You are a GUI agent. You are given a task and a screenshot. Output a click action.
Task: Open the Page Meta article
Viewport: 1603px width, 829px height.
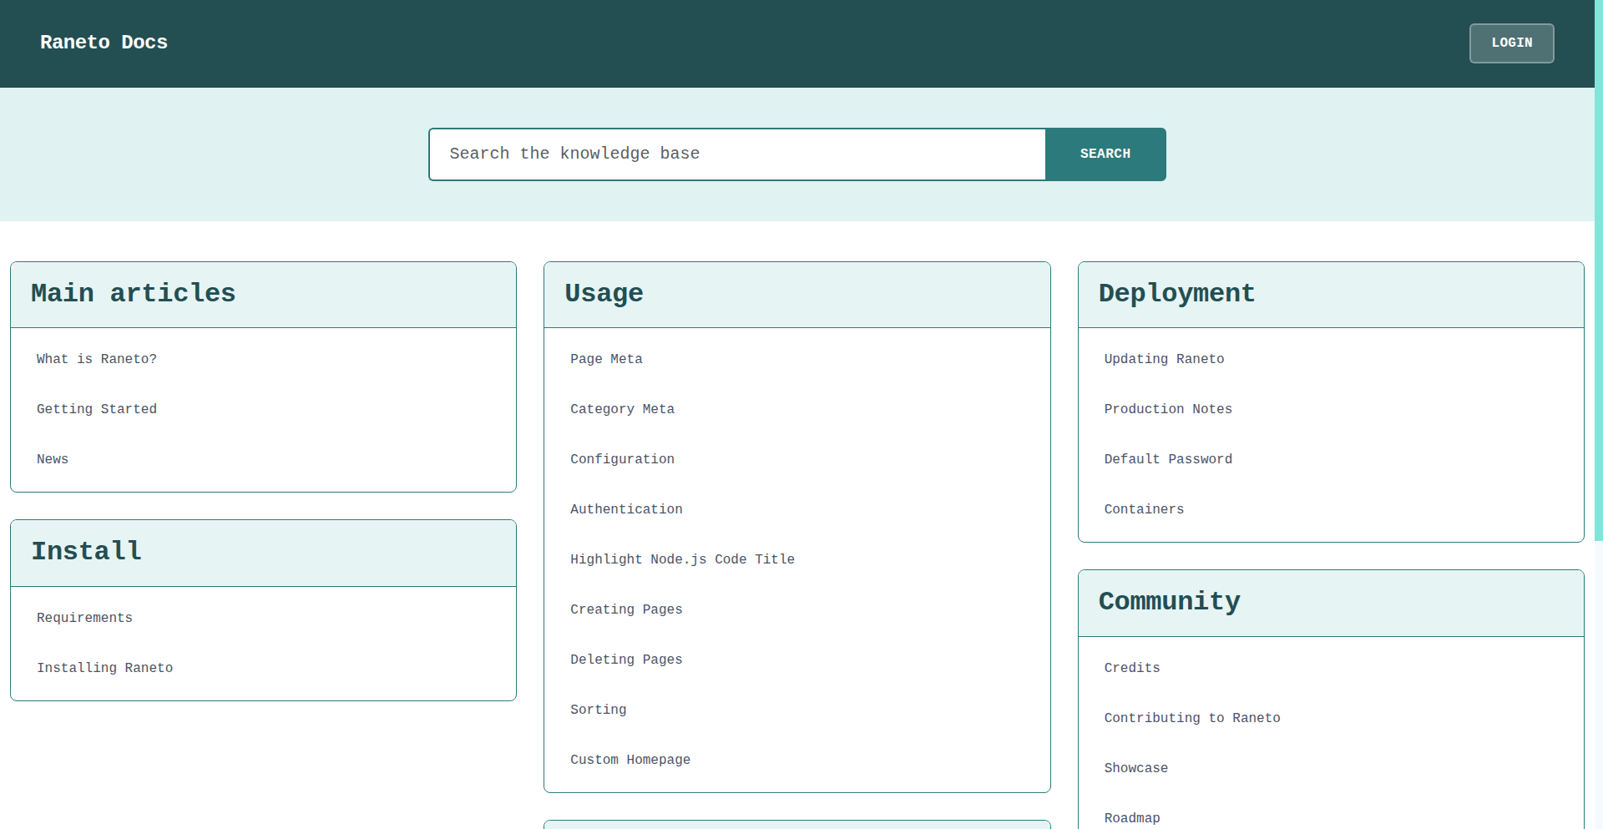click(606, 359)
